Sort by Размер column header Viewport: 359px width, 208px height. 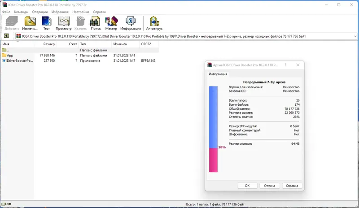point(45,44)
